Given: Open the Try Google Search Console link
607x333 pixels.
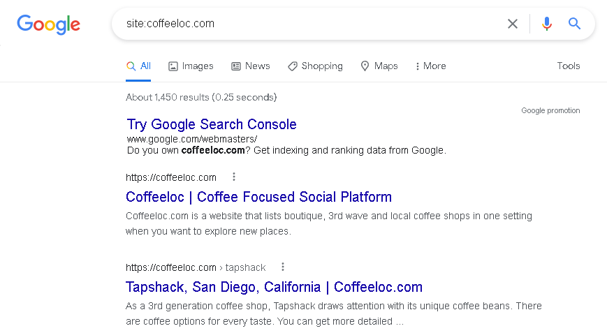Looking at the screenshot, I should 212,124.
